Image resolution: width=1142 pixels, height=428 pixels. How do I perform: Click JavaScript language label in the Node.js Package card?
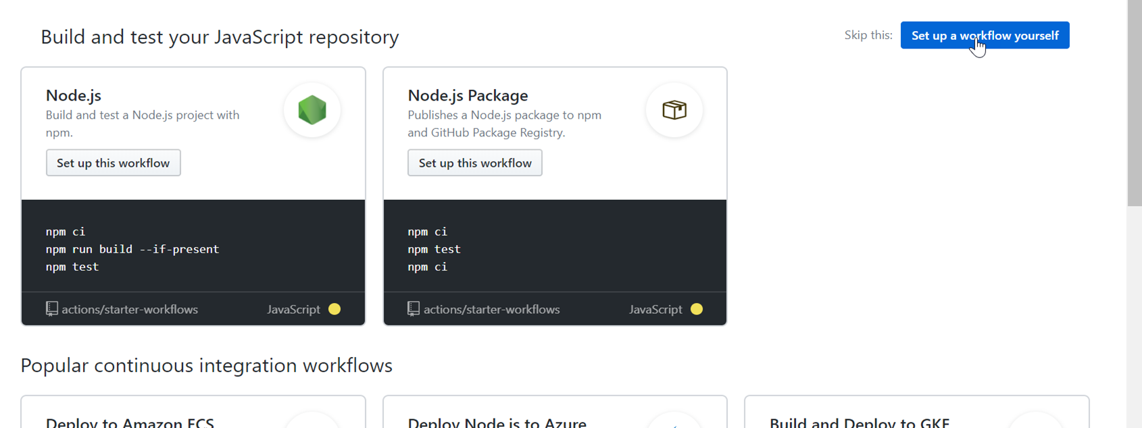[655, 309]
